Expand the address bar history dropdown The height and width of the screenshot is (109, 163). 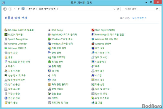[x=114, y=9]
